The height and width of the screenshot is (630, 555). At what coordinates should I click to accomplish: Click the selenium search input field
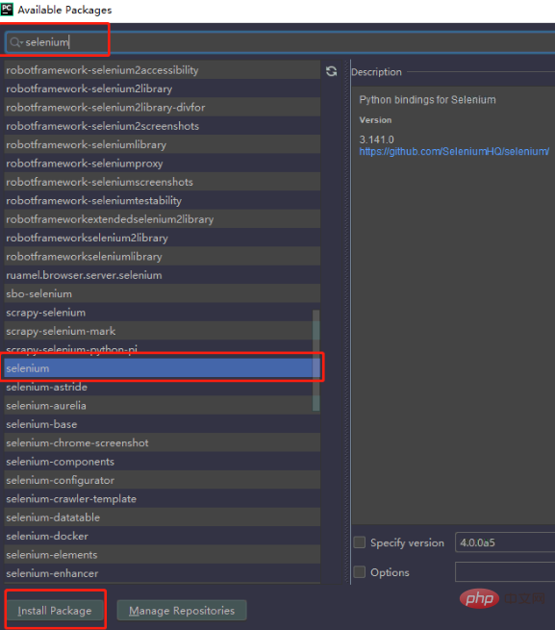280,42
